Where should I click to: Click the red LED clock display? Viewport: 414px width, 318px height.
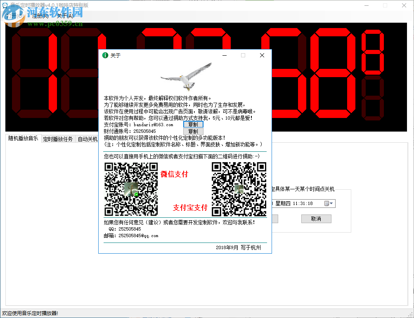click(x=206, y=77)
